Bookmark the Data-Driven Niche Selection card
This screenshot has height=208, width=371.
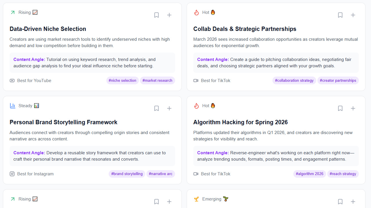coord(157,15)
